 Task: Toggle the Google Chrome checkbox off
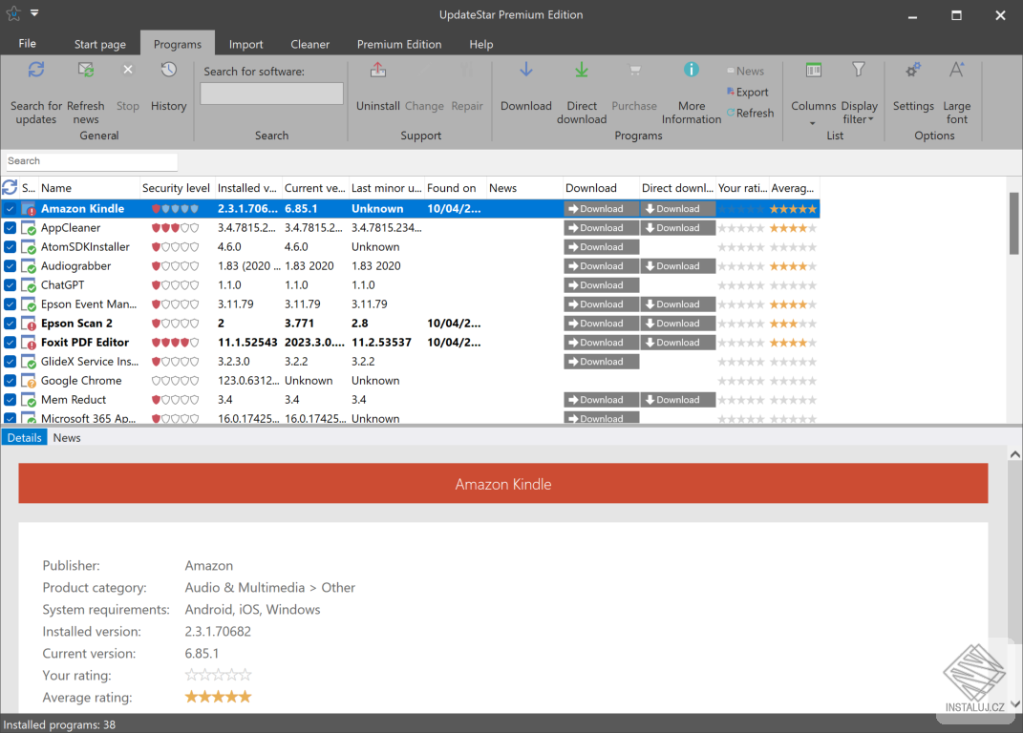point(11,380)
